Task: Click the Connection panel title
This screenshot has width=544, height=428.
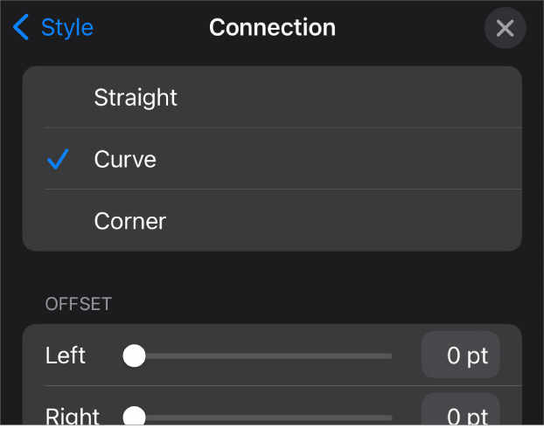Action: [272, 28]
